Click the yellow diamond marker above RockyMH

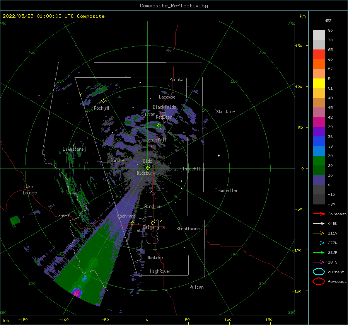click(103, 101)
